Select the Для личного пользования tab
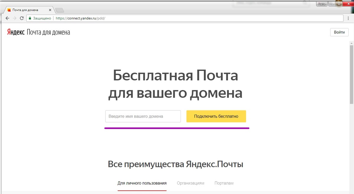354x194 pixels. pyautogui.click(x=142, y=183)
